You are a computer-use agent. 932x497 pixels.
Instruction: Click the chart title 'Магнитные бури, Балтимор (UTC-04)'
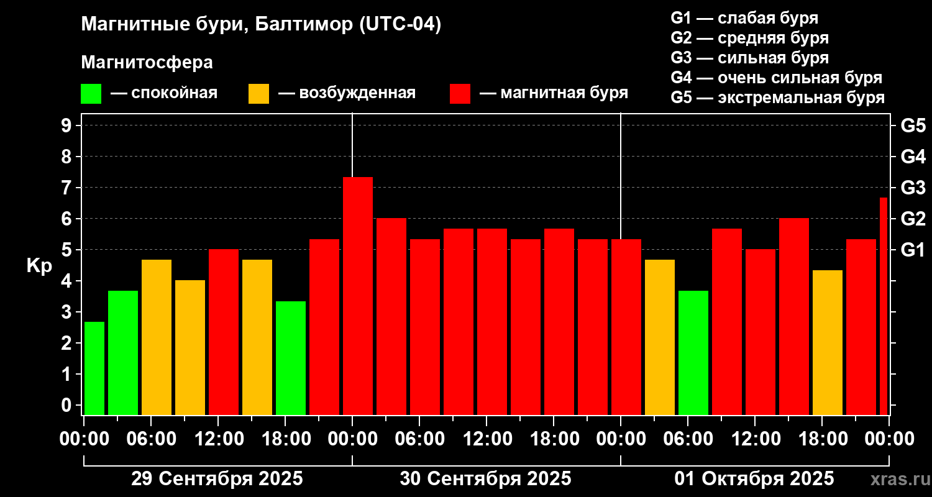click(x=261, y=25)
